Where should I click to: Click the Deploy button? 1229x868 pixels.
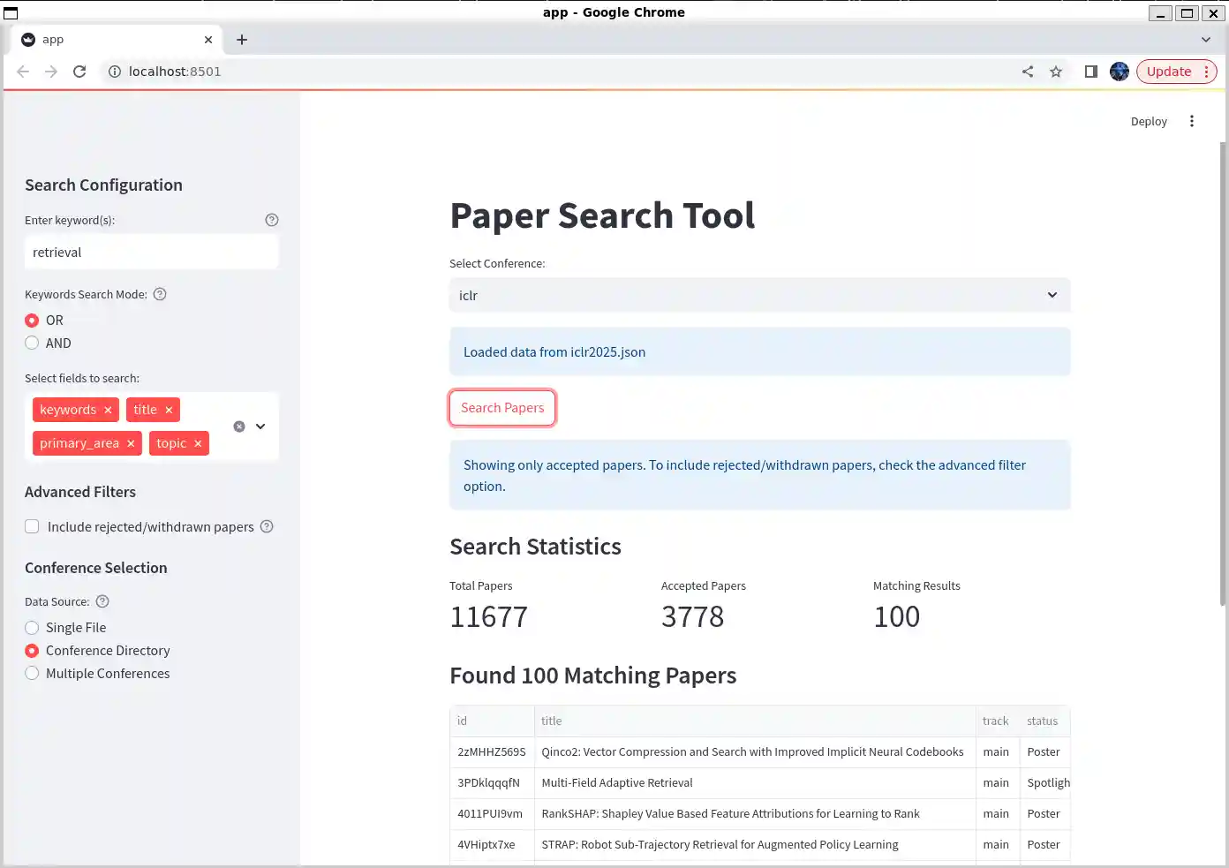pos(1149,121)
